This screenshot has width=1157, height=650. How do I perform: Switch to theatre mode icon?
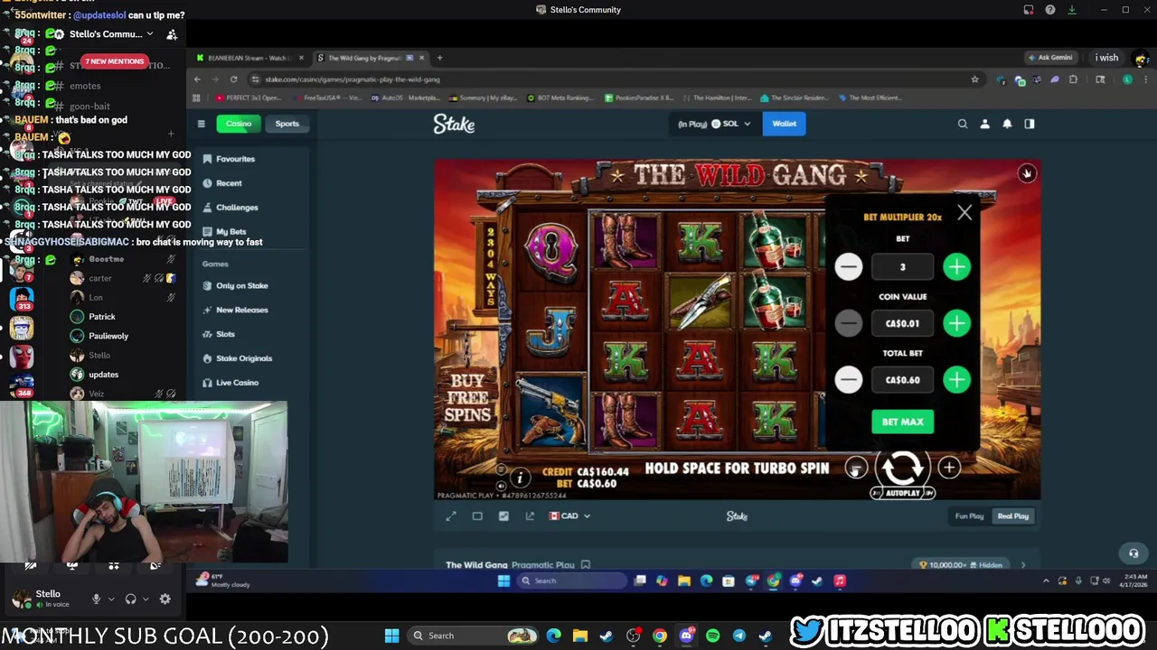click(477, 516)
